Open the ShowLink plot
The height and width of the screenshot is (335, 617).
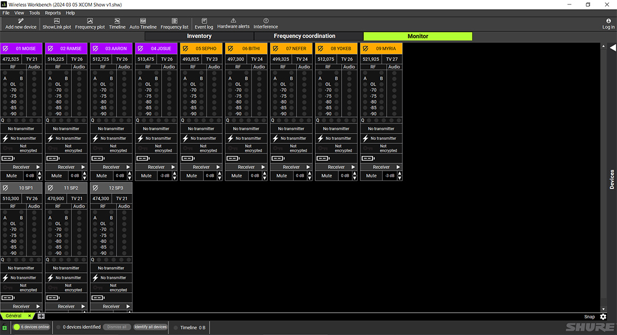click(57, 23)
